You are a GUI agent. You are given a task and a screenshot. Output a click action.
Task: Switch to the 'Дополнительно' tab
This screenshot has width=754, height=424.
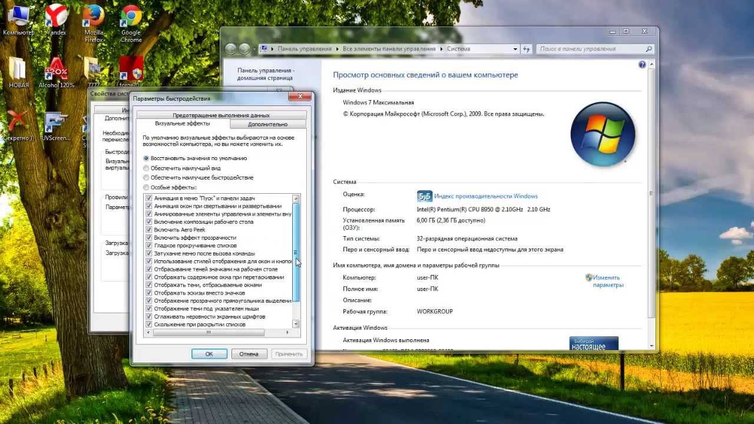tap(268, 124)
